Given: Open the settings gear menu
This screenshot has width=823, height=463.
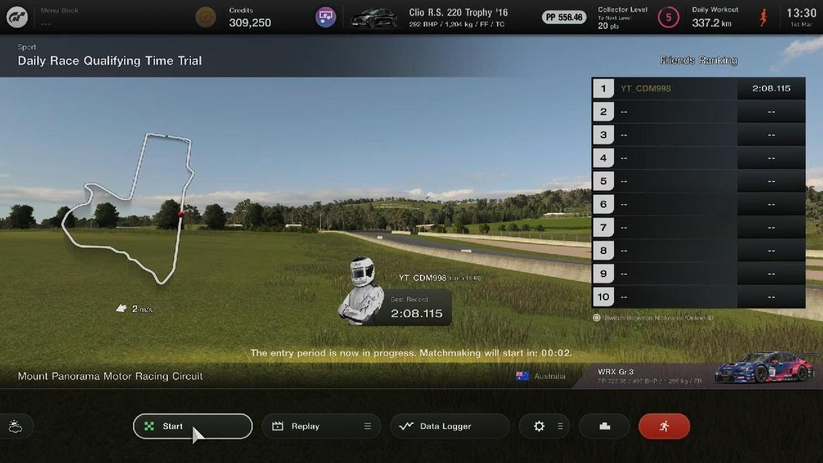Looking at the screenshot, I should (x=544, y=426).
